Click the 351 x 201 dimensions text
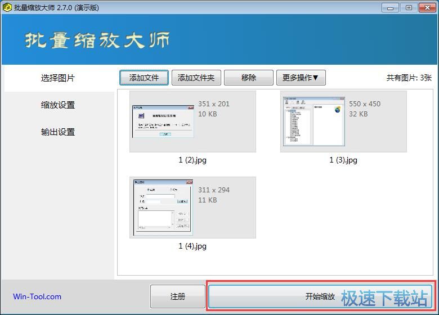This screenshot has width=439, height=315. coord(214,104)
